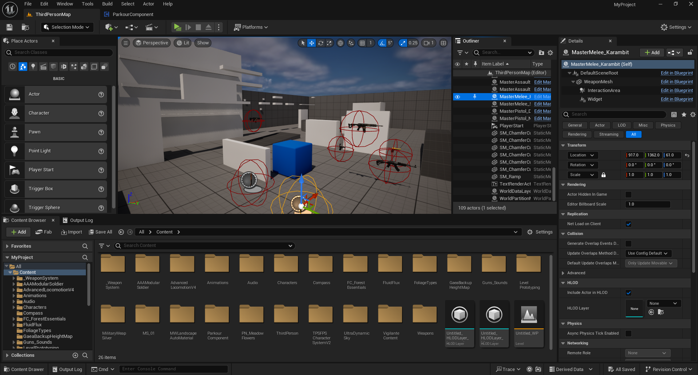Enable the Actor Hidden In Game checkbox
Image resolution: width=698 pixels, height=375 pixels.
pyautogui.click(x=628, y=195)
